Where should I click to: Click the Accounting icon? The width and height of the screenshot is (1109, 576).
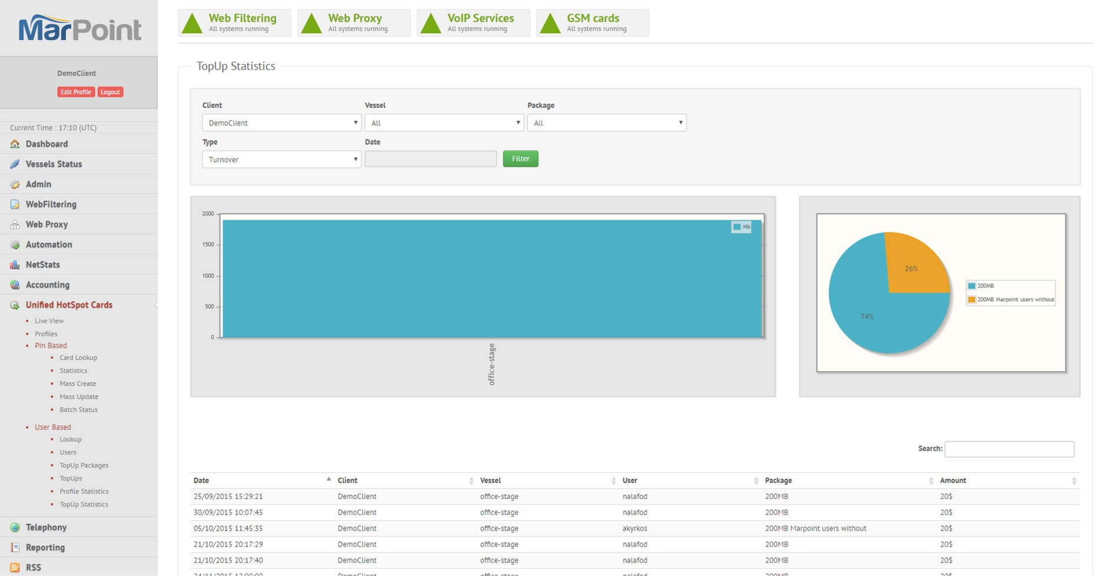[x=15, y=284]
